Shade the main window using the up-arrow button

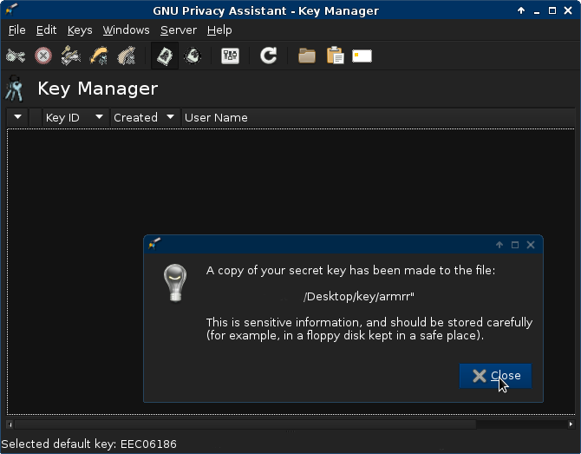tap(521, 10)
